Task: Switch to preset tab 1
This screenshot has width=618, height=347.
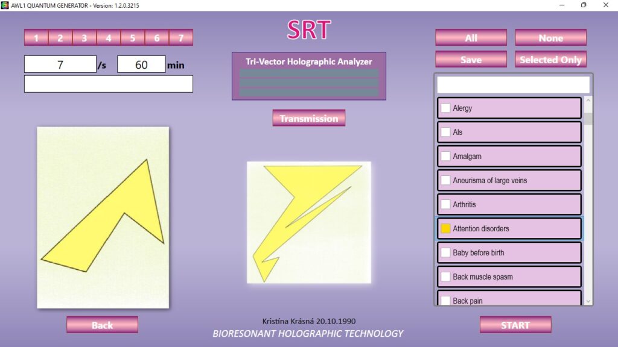Action: click(x=36, y=38)
